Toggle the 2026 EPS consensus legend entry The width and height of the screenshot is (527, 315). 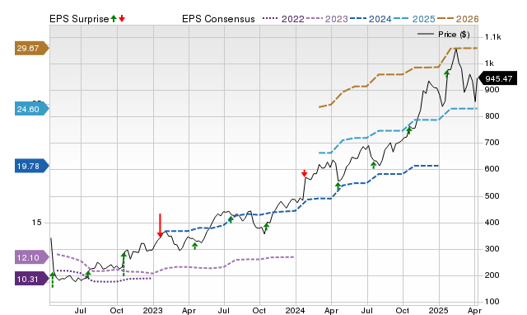pos(458,19)
